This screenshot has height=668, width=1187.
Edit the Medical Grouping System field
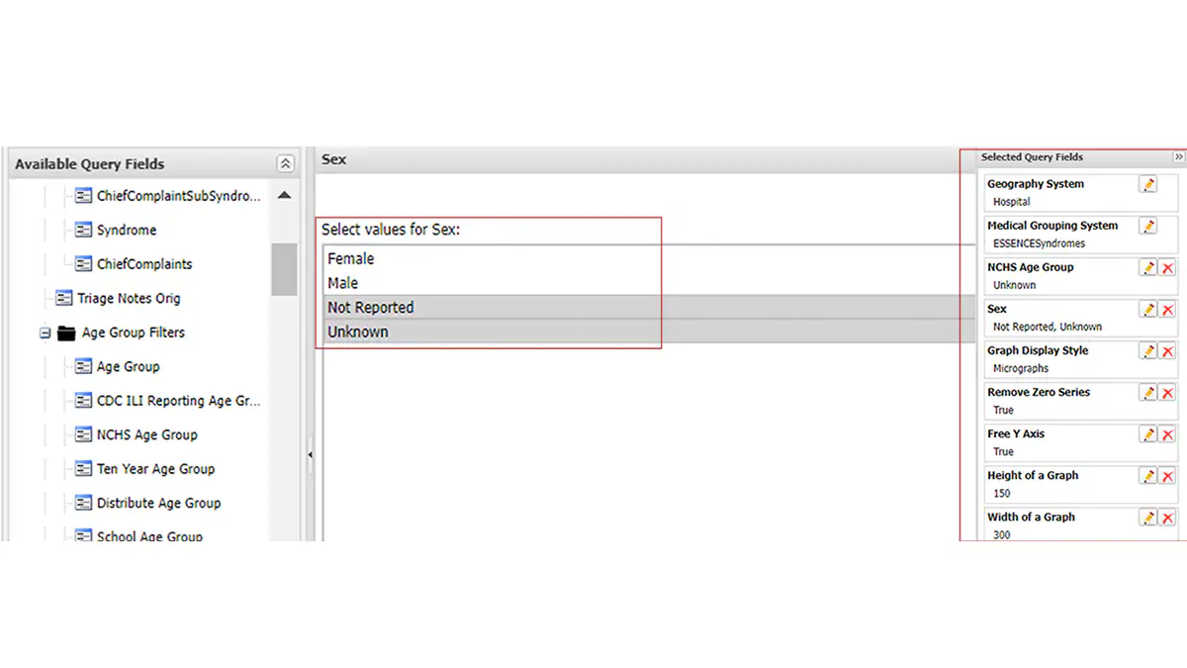pos(1147,227)
